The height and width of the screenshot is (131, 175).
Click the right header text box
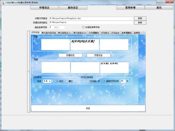pos(114,45)
